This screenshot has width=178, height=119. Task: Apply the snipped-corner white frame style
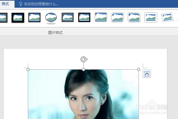(x=134, y=18)
